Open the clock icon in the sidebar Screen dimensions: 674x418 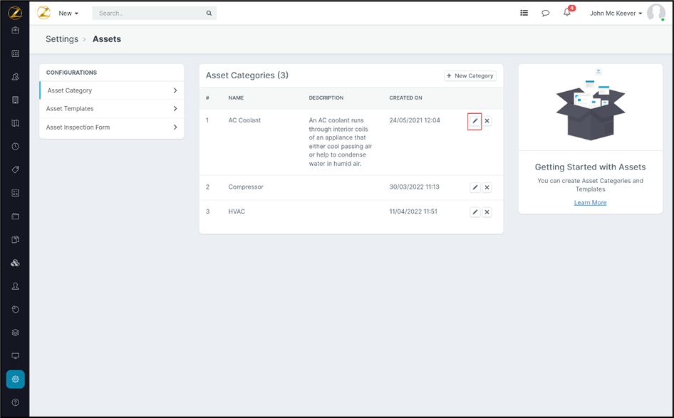16,147
